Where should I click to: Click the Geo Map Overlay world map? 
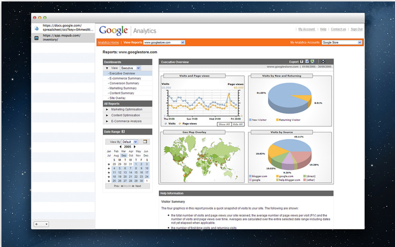(x=202, y=158)
